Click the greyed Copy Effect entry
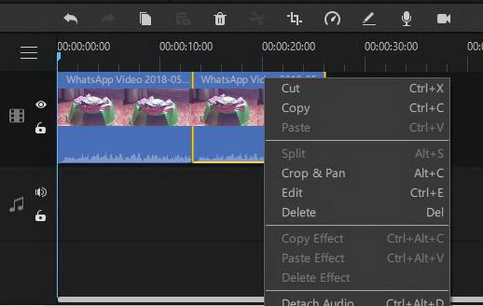This screenshot has width=483, height=306. click(358, 239)
